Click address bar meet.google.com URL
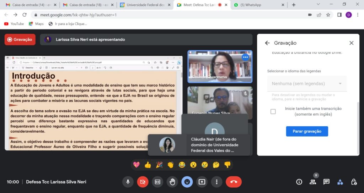Image resolution: width=364 pixels, height=193 pixels. [x=79, y=15]
